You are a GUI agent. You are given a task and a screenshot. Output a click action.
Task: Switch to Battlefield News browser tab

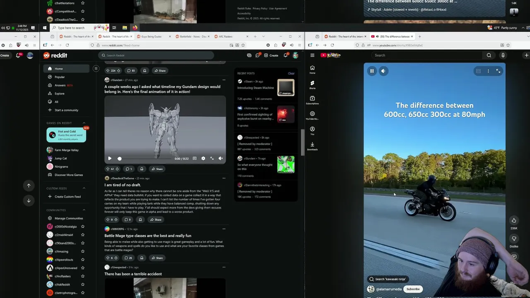(192, 36)
